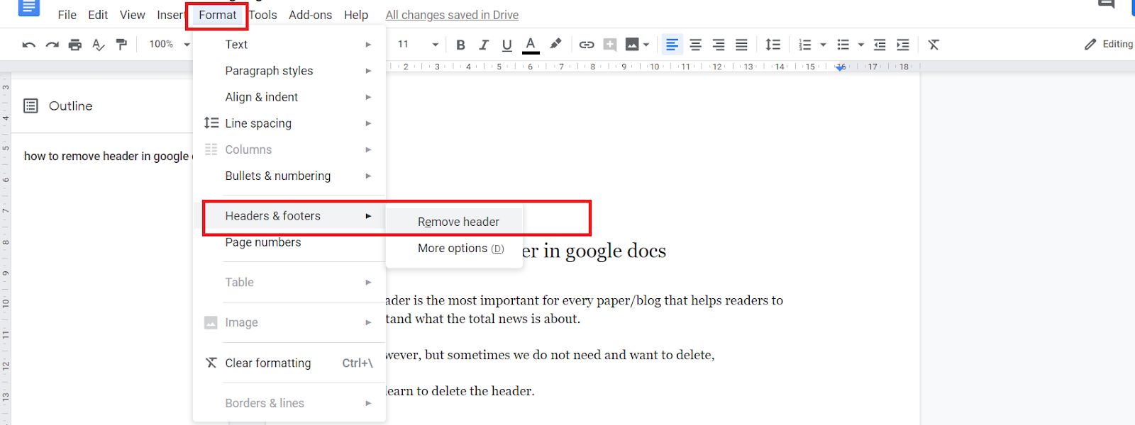Click All changes saved in Drive link
This screenshot has width=1135, height=425.
(x=452, y=15)
